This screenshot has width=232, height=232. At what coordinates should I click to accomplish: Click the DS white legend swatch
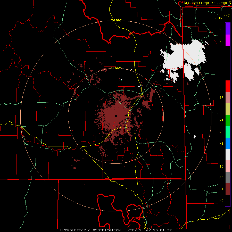click(228, 155)
